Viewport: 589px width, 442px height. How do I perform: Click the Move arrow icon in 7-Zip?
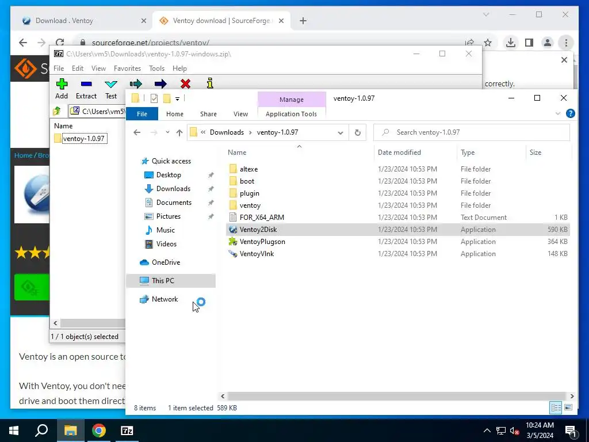point(160,83)
